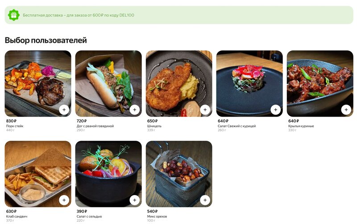Viewport: 357px width, 224px height.
Task: Click the green gift badge icon
Action: click(x=14, y=15)
